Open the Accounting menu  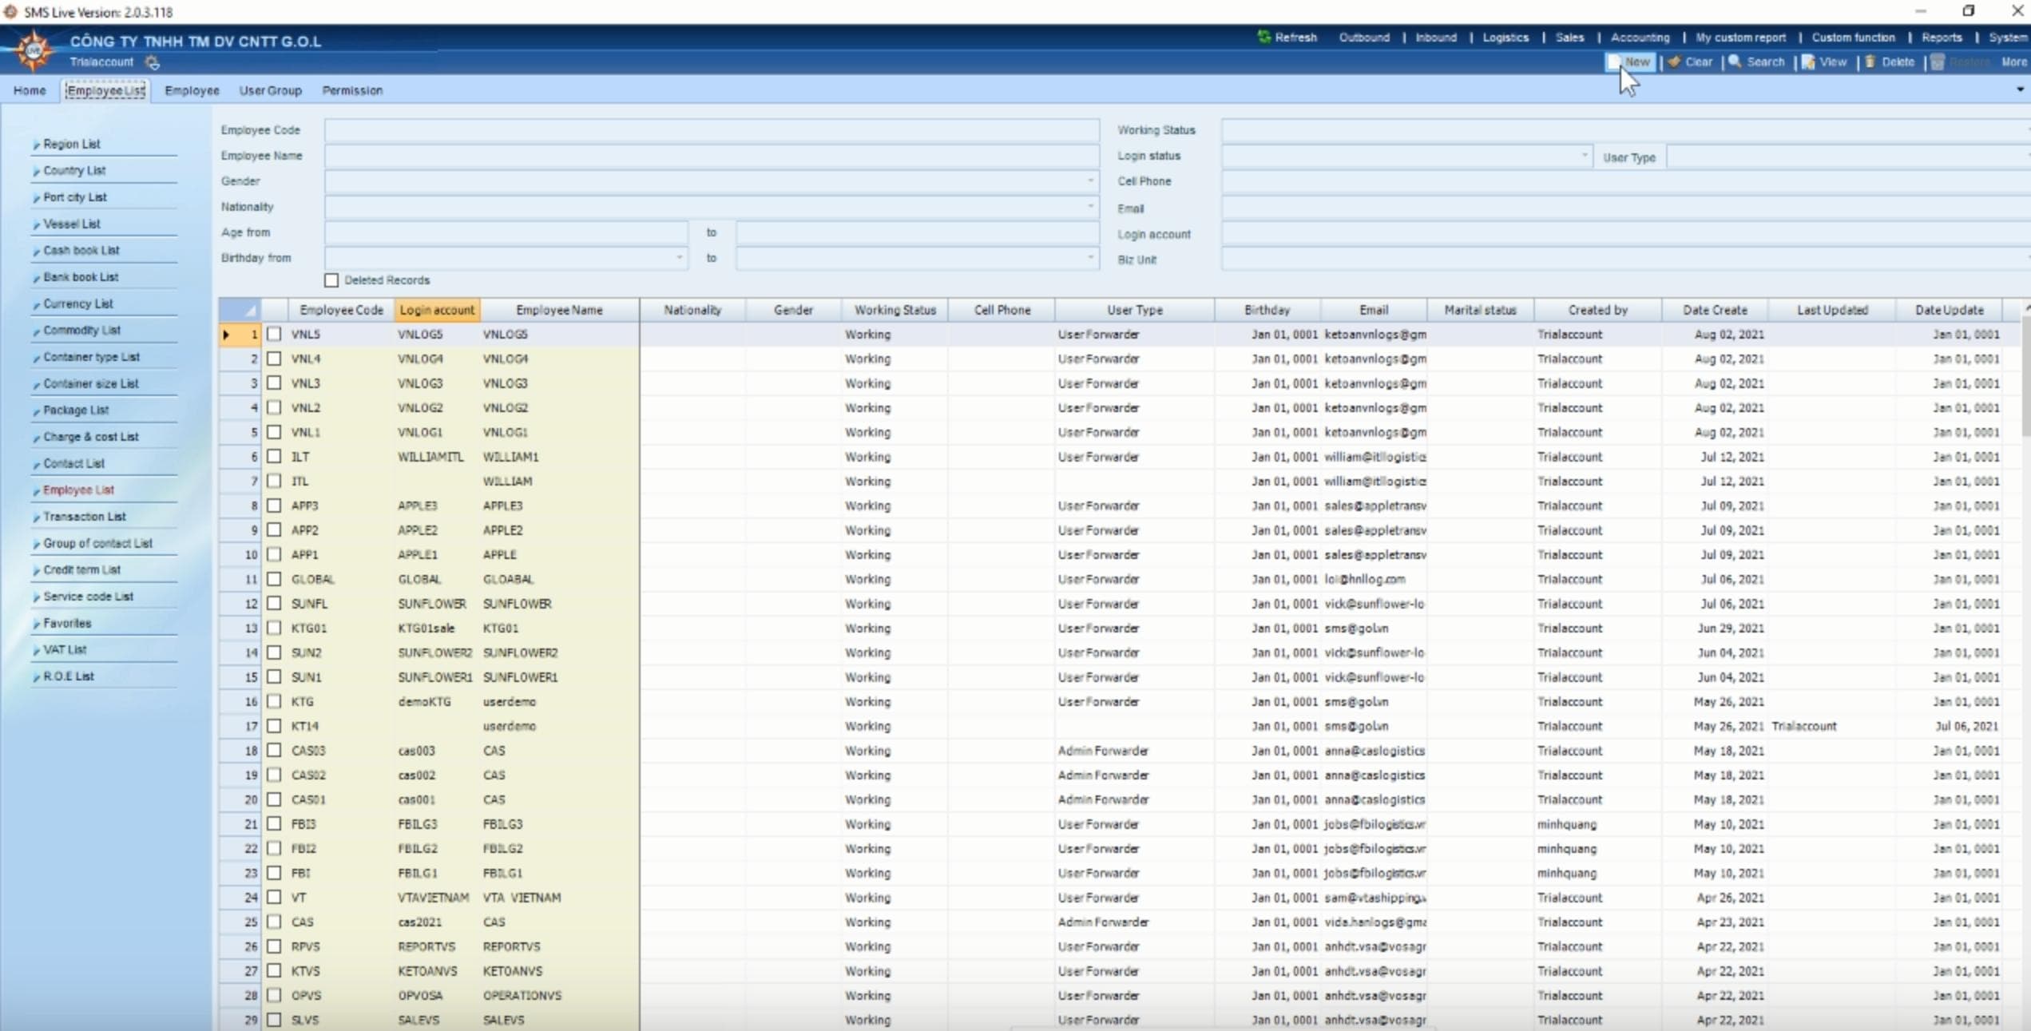(1640, 38)
